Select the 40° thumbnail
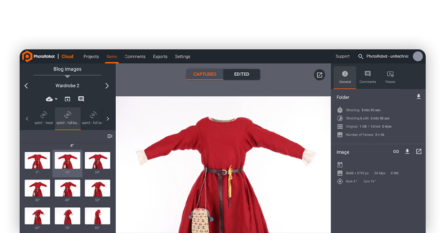The height and width of the screenshot is (233, 445). (x=67, y=188)
